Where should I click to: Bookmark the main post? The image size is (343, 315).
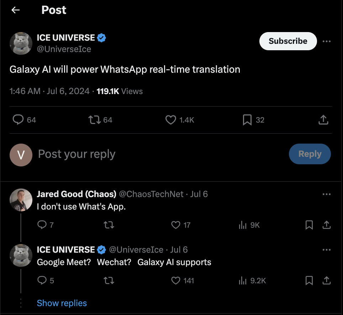pyautogui.click(x=247, y=120)
